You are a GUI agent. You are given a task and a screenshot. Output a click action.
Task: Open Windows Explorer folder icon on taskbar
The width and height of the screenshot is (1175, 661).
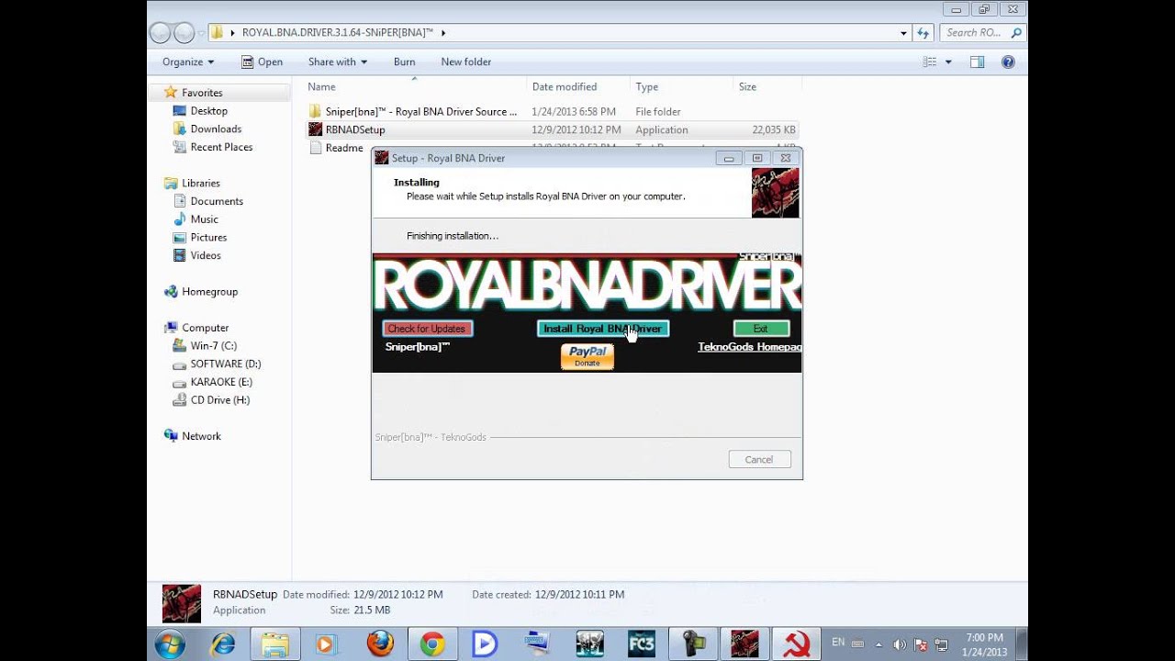click(274, 644)
